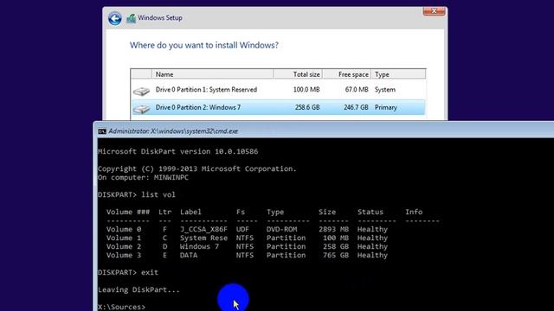
Task: Click the 765 GB size value
Action: point(336,256)
